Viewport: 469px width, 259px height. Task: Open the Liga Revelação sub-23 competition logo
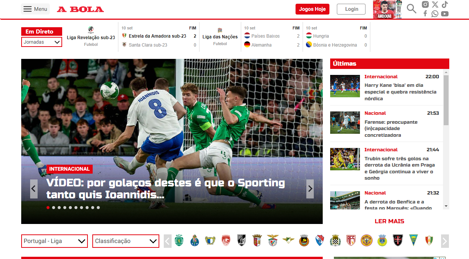click(x=91, y=29)
